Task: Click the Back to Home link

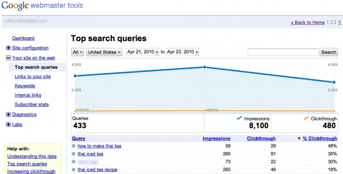Action: tap(308, 22)
